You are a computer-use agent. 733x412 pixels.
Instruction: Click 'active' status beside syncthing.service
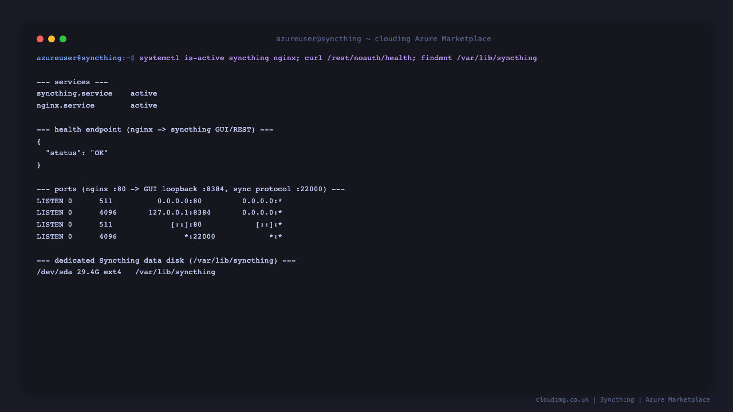click(144, 93)
